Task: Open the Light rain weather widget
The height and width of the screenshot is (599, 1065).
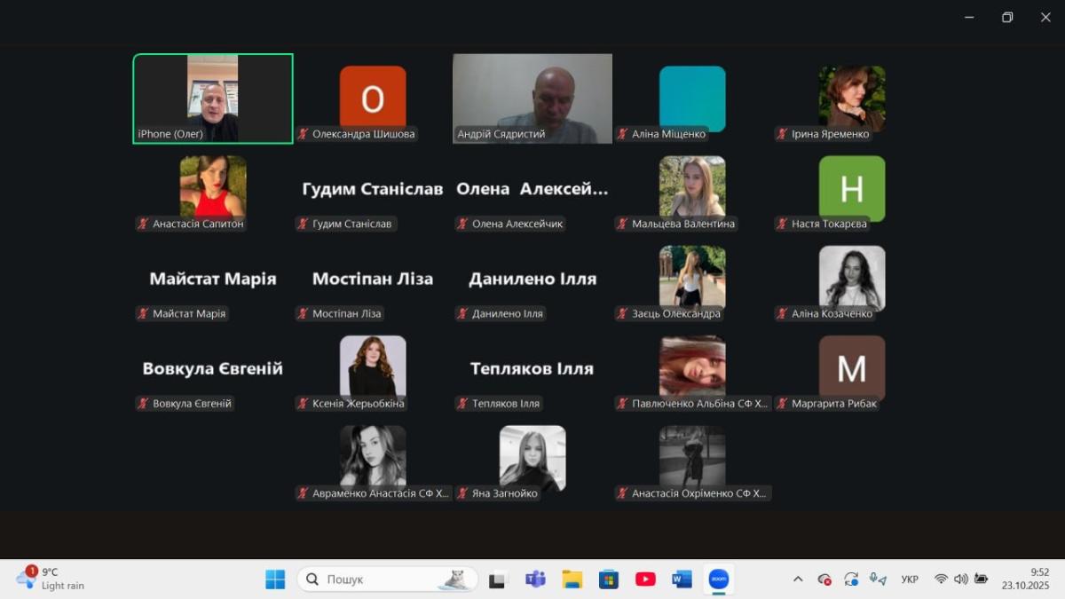Action: pos(51,579)
